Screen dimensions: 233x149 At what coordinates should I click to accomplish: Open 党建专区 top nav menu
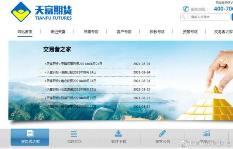pos(91,32)
